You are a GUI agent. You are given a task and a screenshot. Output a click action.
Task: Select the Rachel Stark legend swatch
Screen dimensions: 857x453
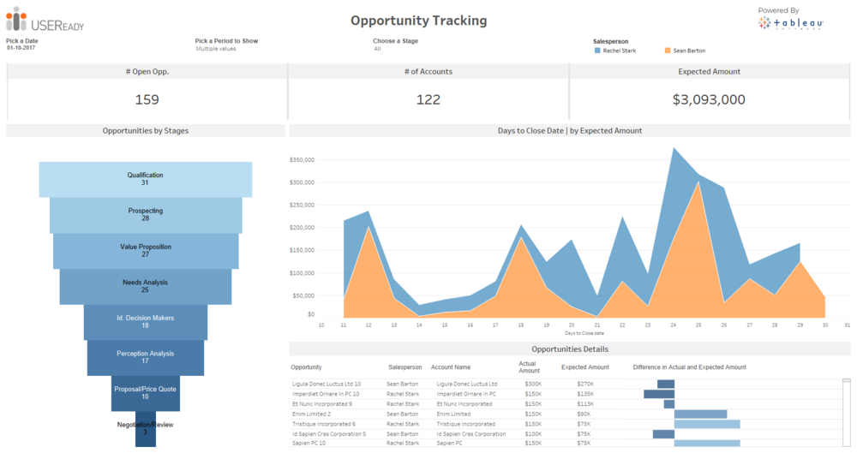point(597,51)
